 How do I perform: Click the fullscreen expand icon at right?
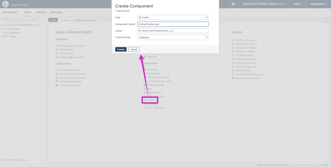pyautogui.click(x=327, y=20)
